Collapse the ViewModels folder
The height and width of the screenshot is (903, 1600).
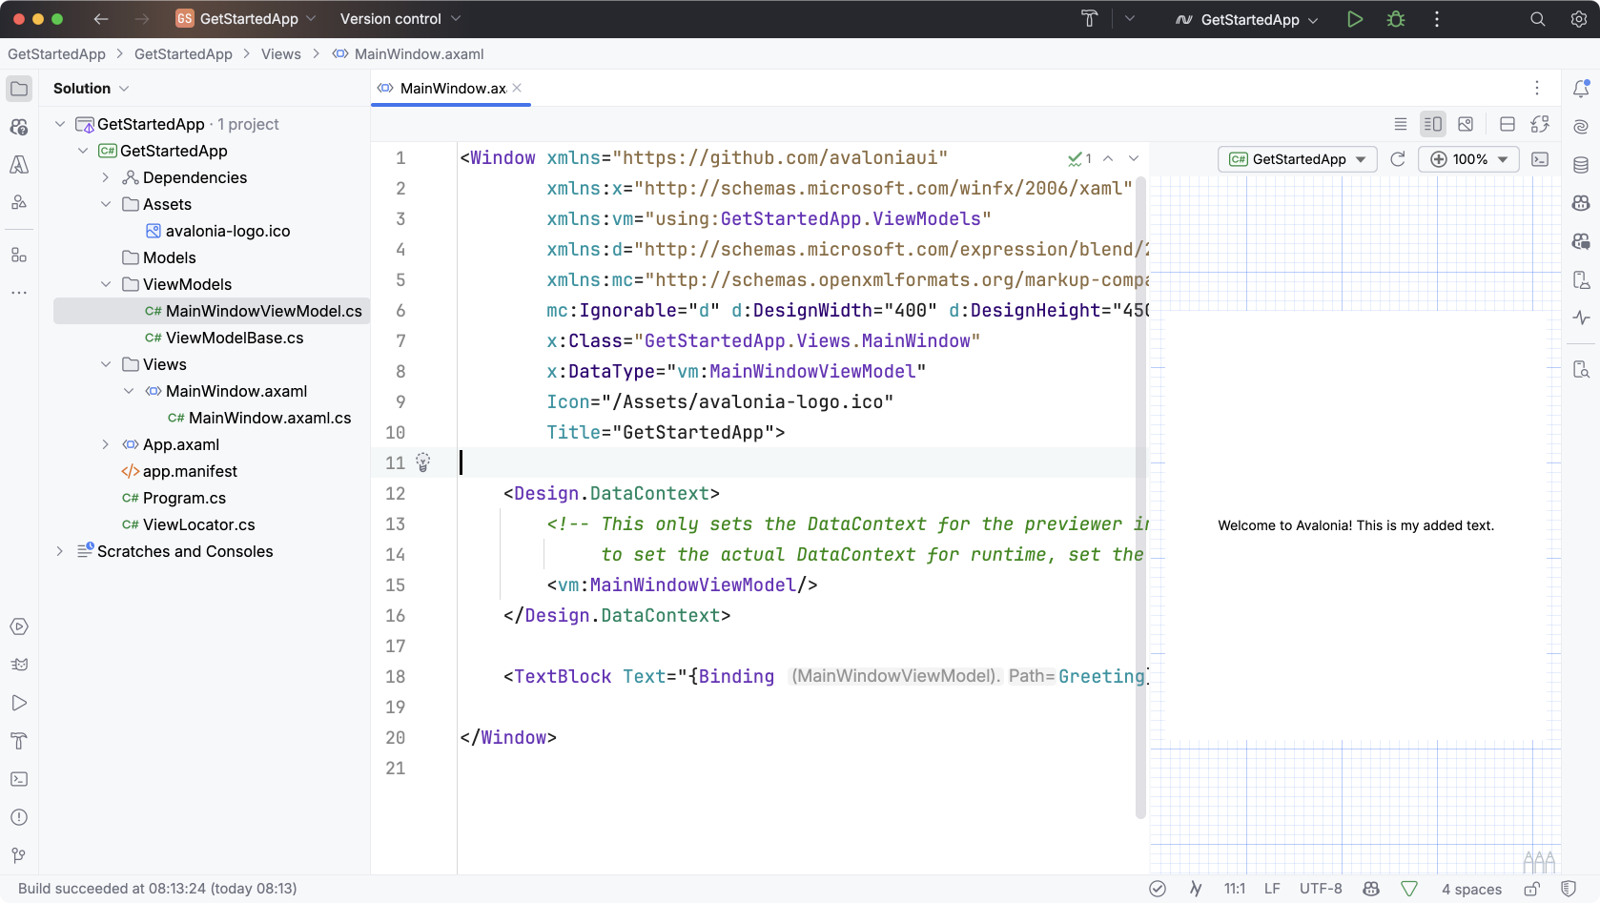(106, 284)
